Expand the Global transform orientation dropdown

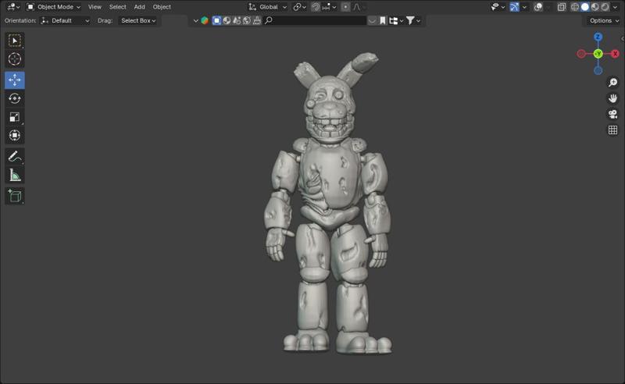tap(268, 7)
